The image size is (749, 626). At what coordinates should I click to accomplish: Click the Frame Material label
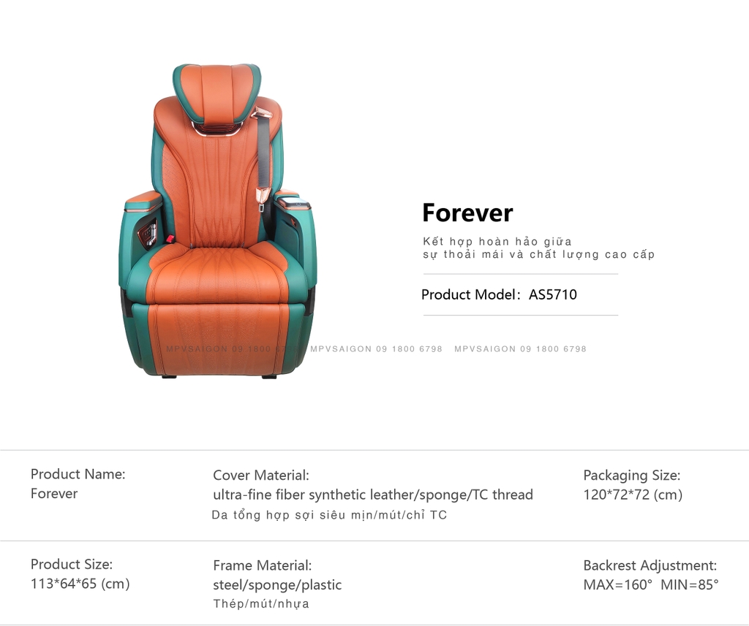click(x=263, y=565)
